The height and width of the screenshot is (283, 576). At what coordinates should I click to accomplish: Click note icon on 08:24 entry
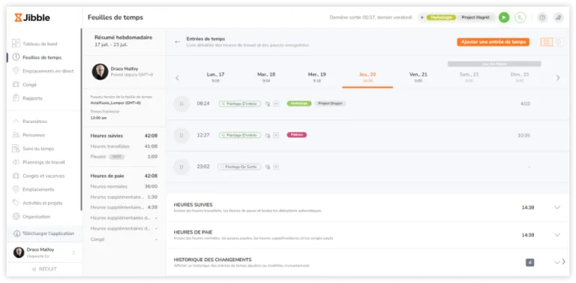click(276, 104)
